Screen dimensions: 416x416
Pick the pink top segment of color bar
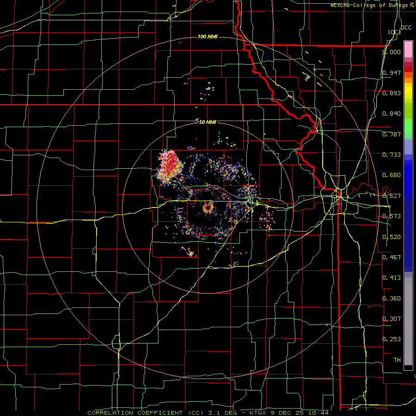(x=408, y=49)
